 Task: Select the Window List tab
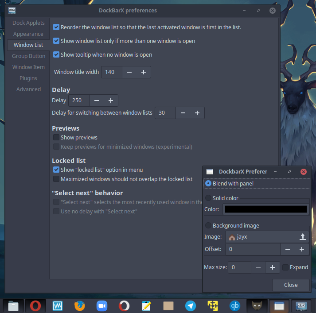pyautogui.click(x=28, y=45)
